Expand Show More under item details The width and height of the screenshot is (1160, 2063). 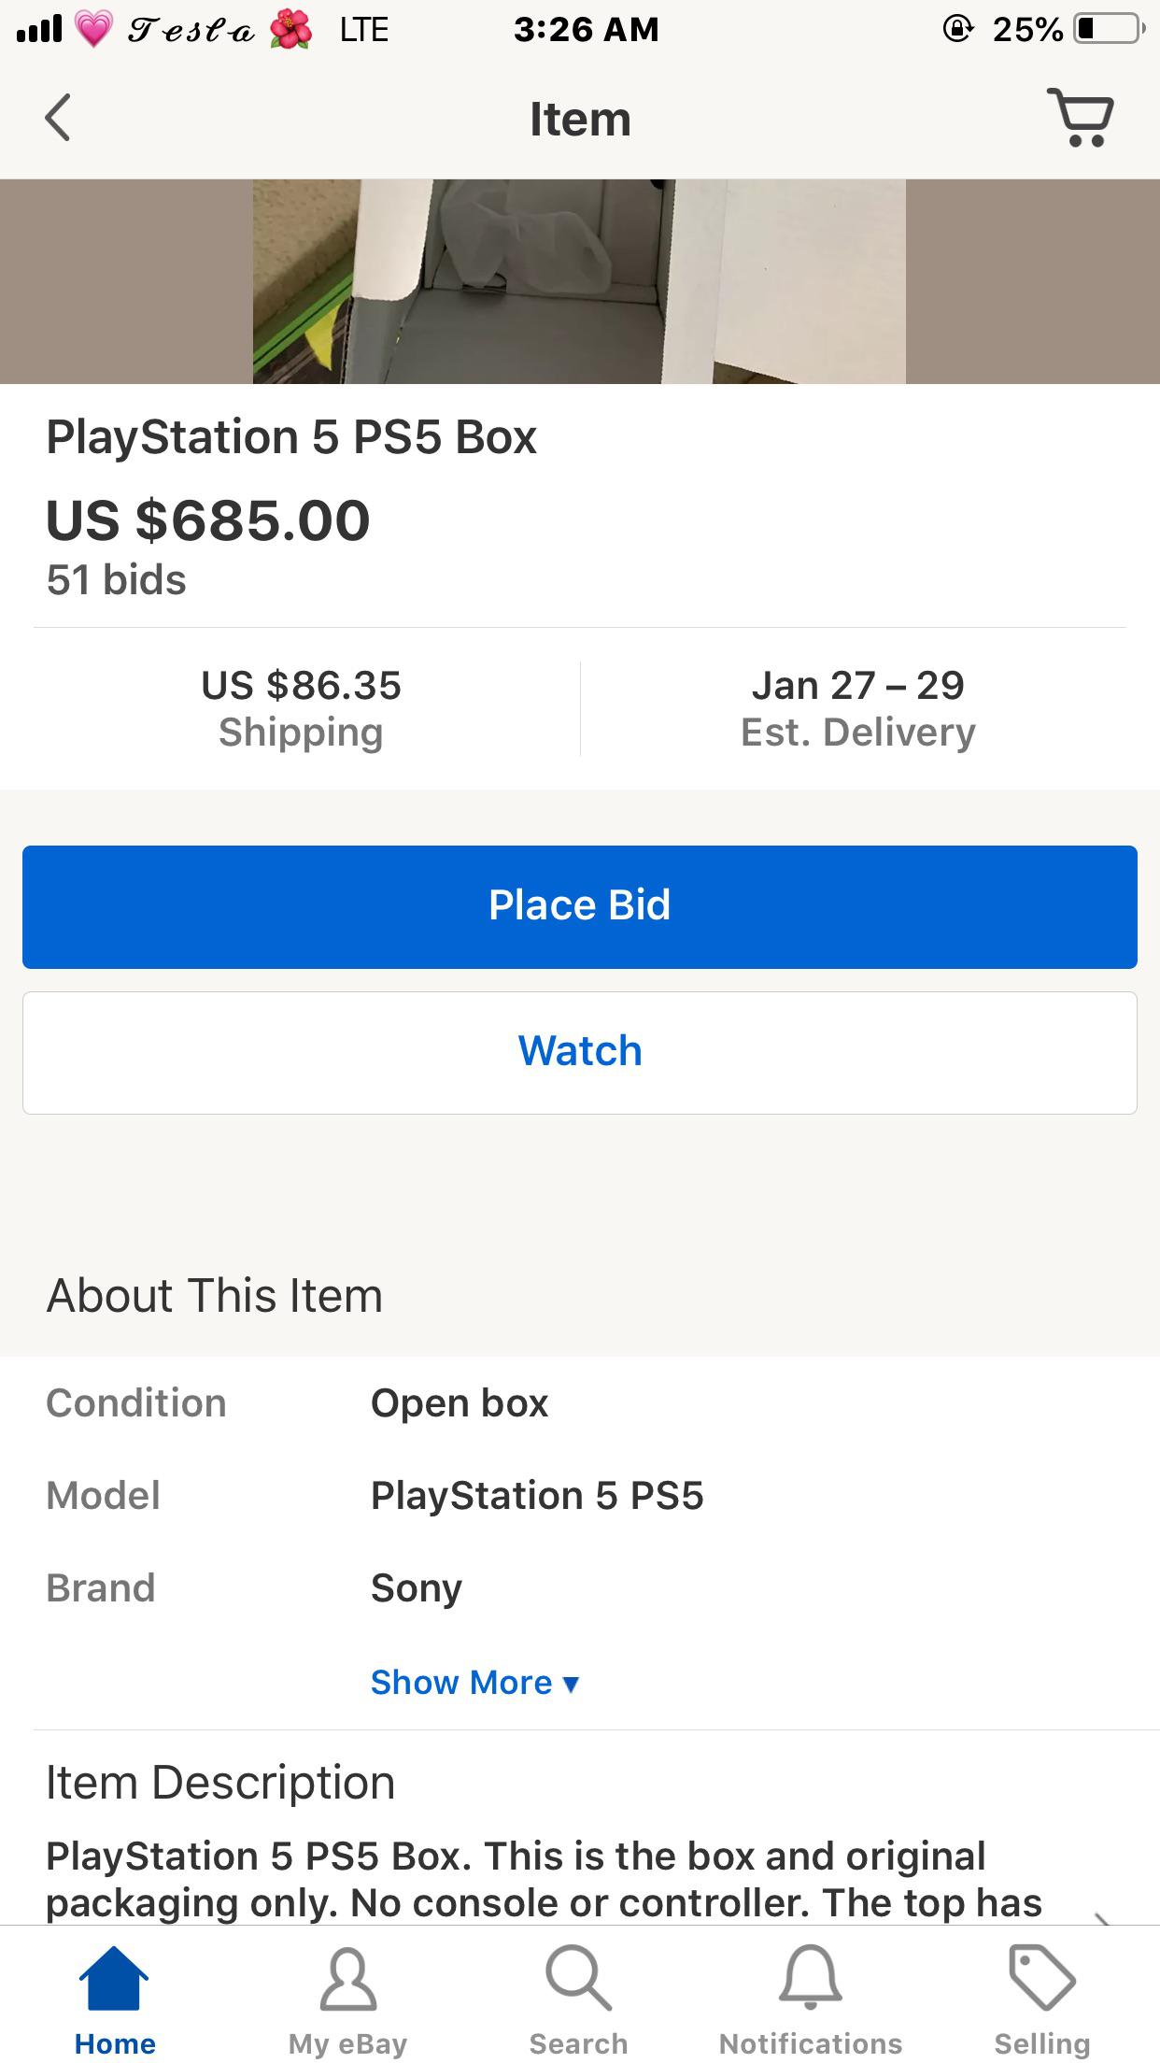pyautogui.click(x=474, y=1681)
